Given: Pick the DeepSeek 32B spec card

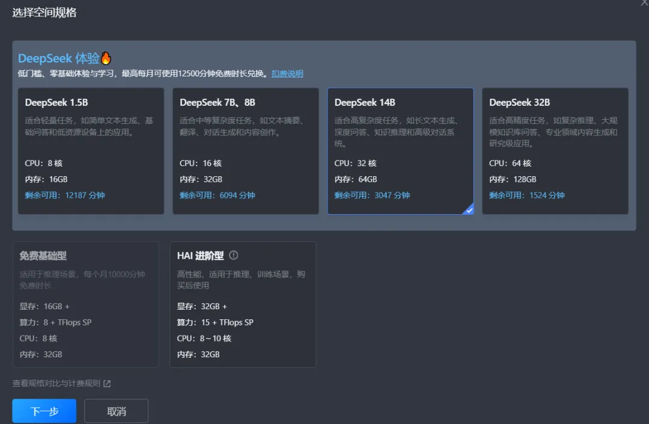Looking at the screenshot, I should (x=555, y=151).
